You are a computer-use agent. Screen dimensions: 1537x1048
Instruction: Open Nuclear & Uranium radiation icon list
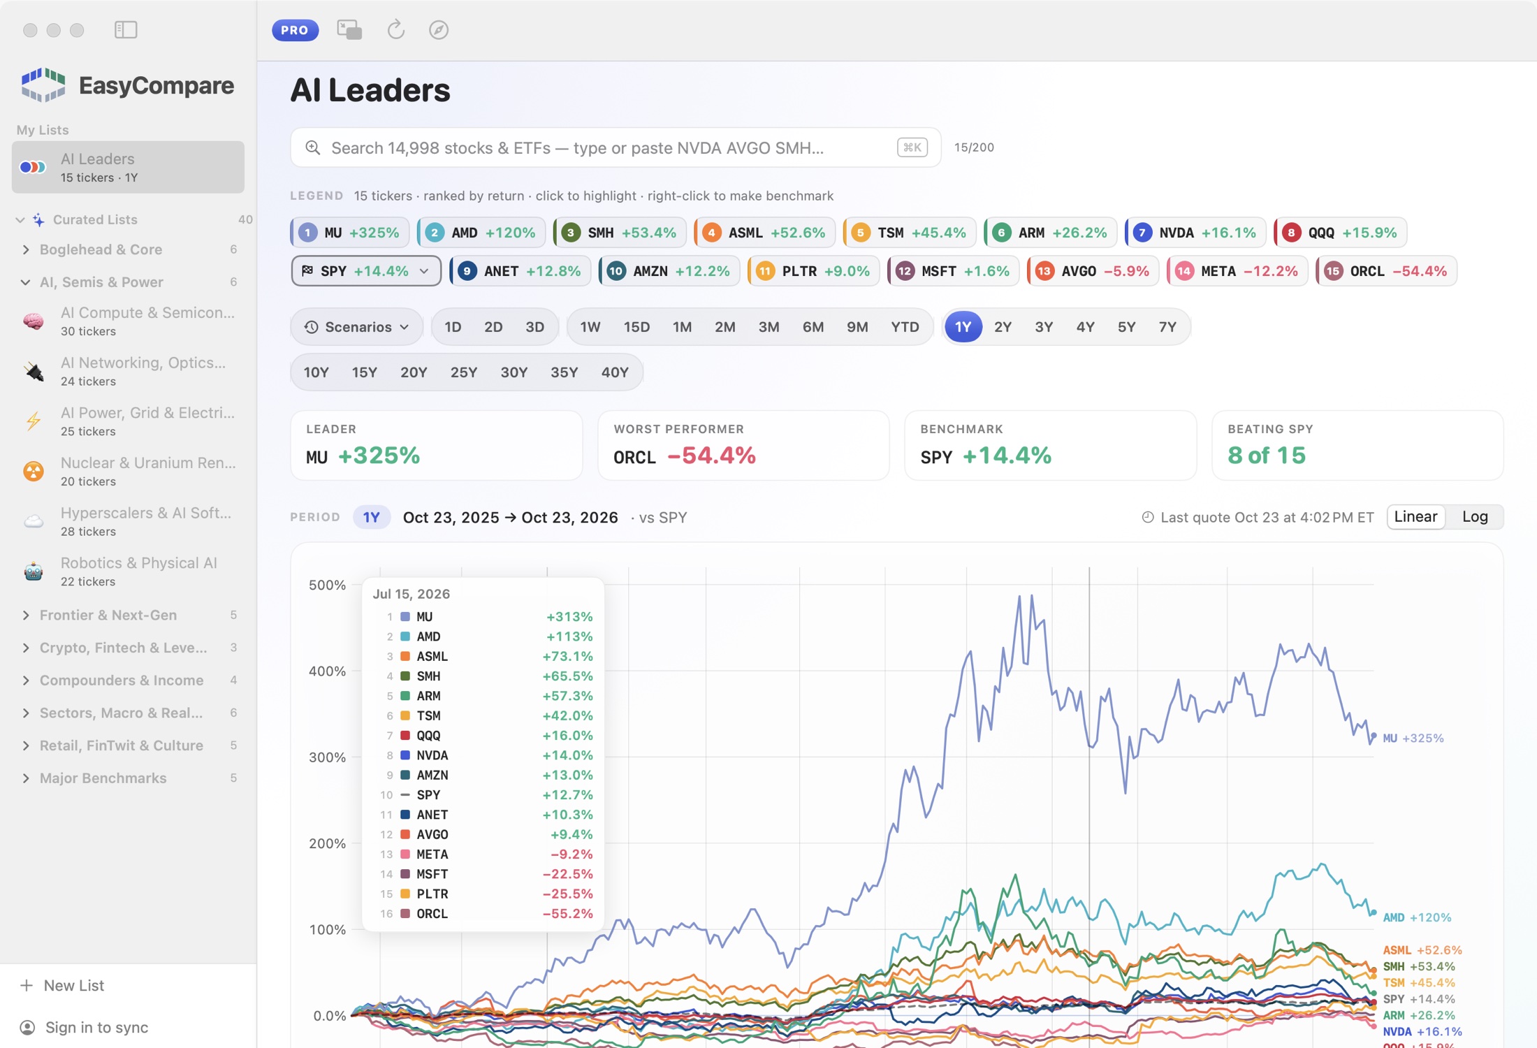tap(34, 472)
